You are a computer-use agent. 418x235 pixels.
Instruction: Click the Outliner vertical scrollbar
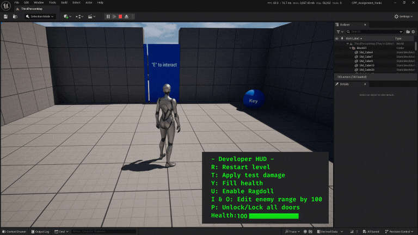click(x=416, y=46)
